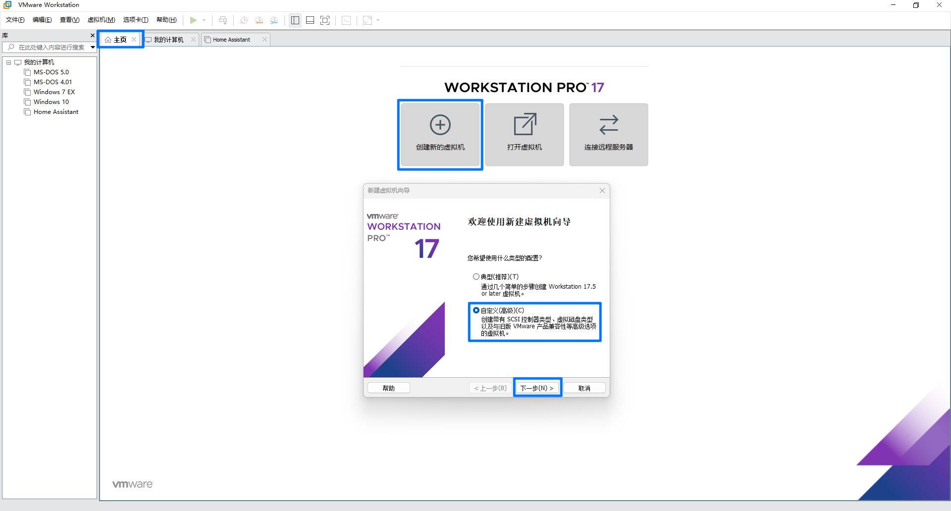Click inside the library search field
The width and height of the screenshot is (951, 511).
click(x=50, y=47)
